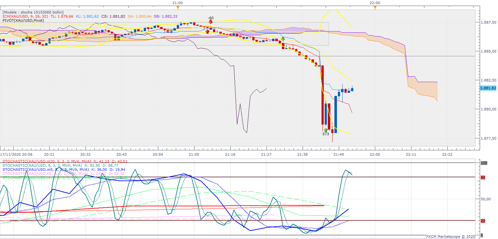
Task: Click the orange triangle marker at 21:00
Action: coord(178,7)
